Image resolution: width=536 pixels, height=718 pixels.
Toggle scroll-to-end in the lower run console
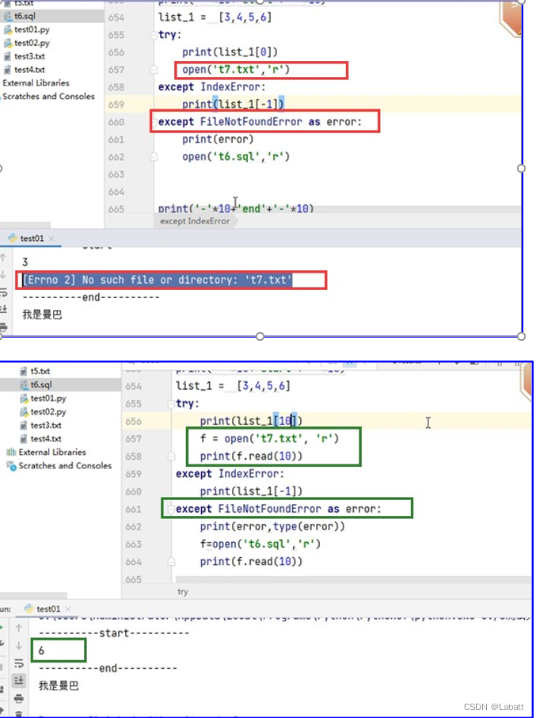coord(19,681)
